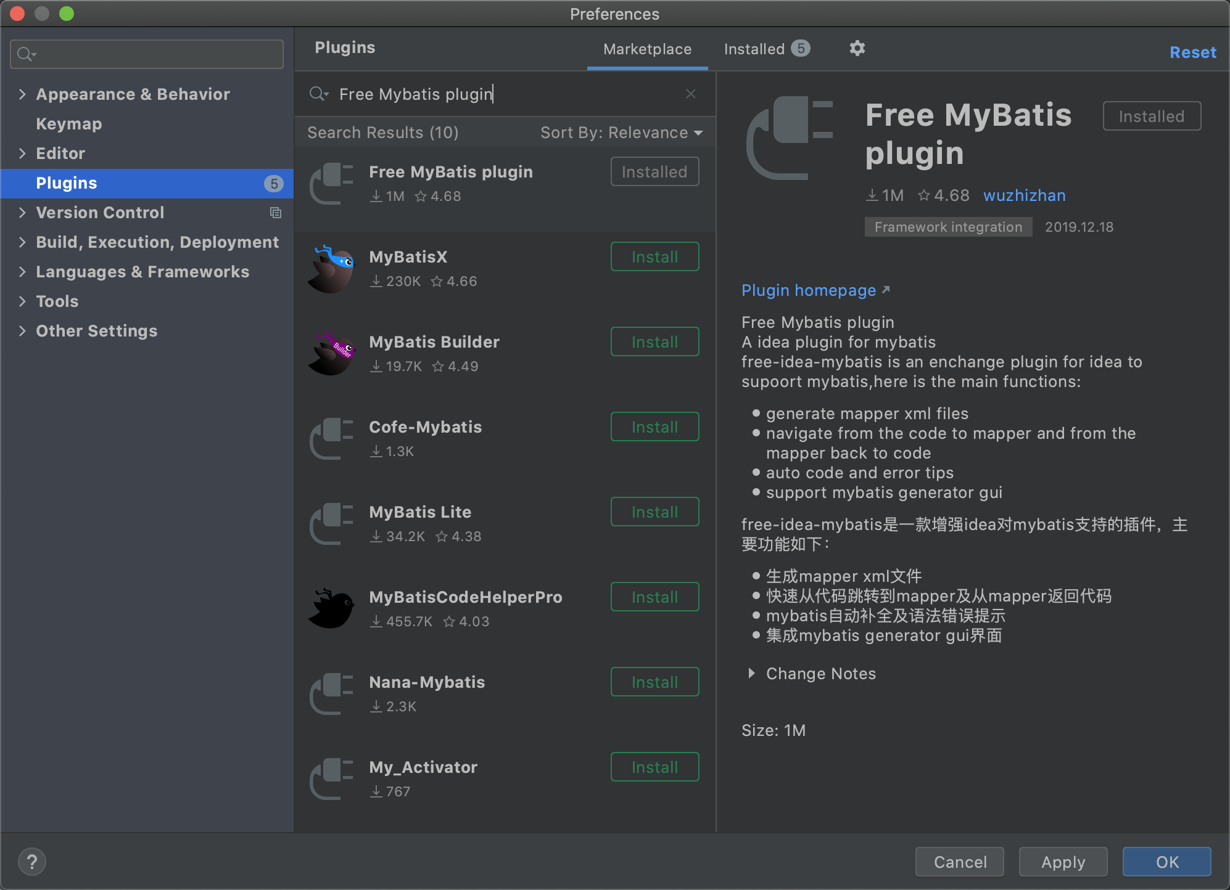Click Installed button in Free MyBatis row

(654, 171)
